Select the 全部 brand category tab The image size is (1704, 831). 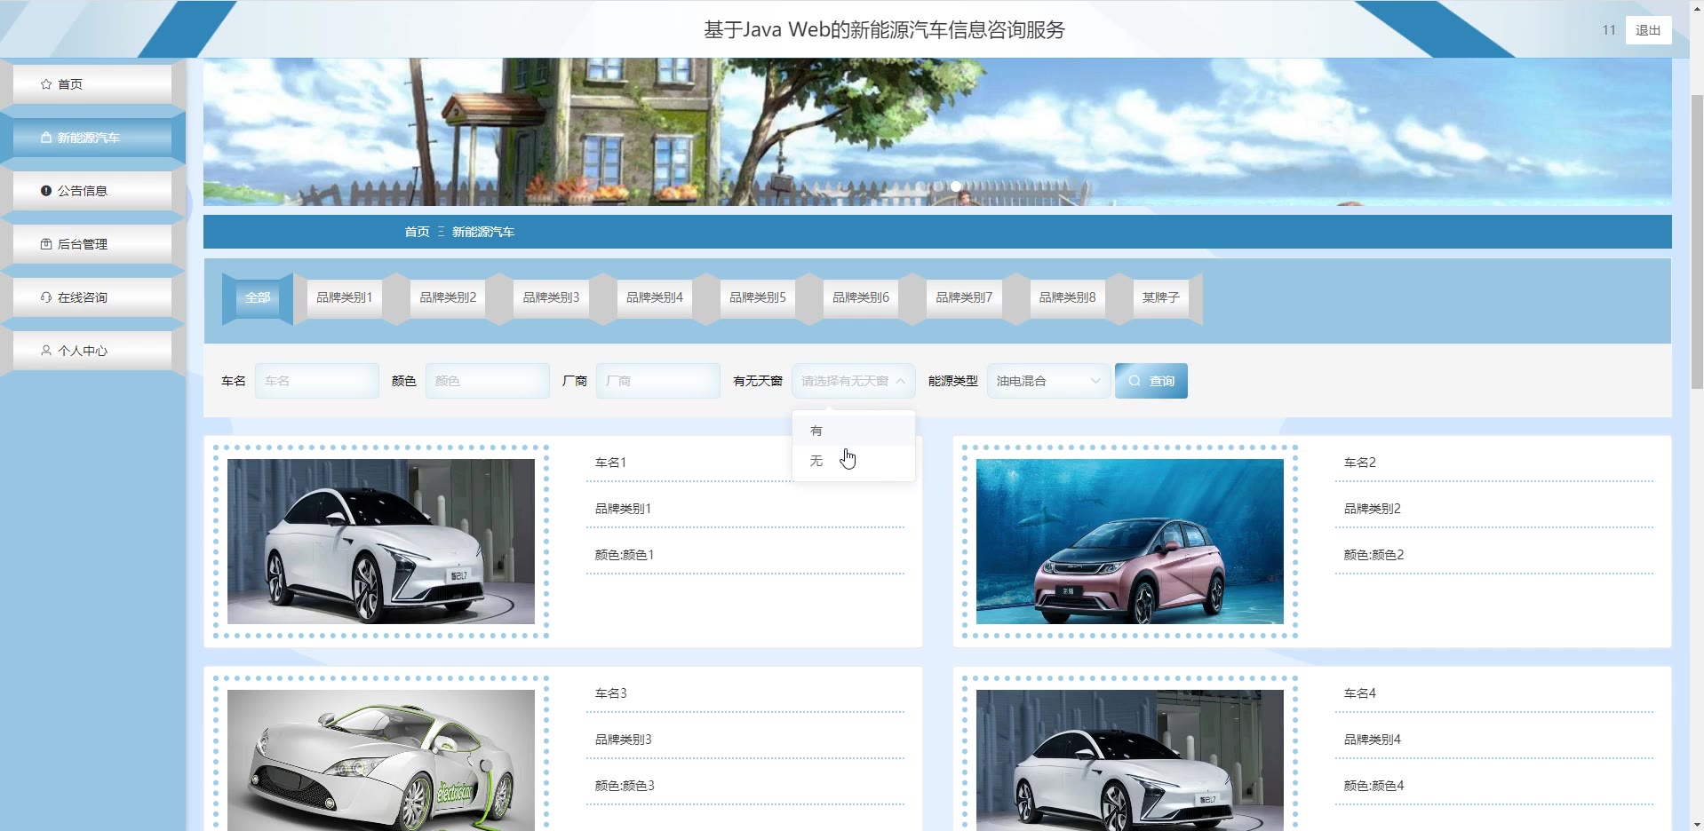[258, 297]
